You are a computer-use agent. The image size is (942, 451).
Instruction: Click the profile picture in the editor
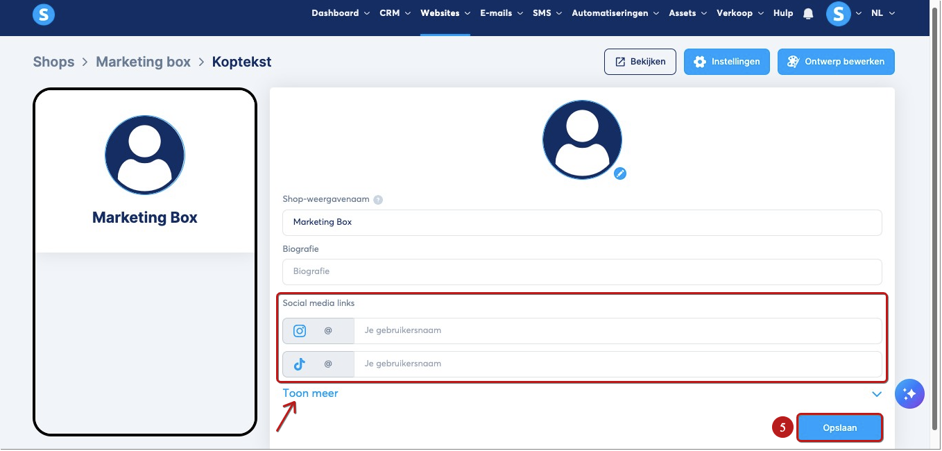click(582, 139)
